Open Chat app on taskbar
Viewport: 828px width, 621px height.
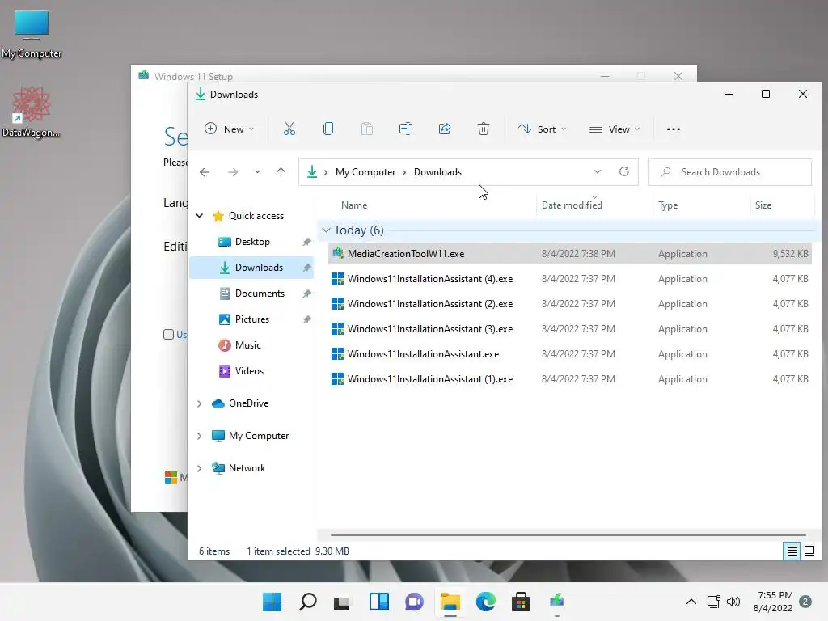[414, 602]
